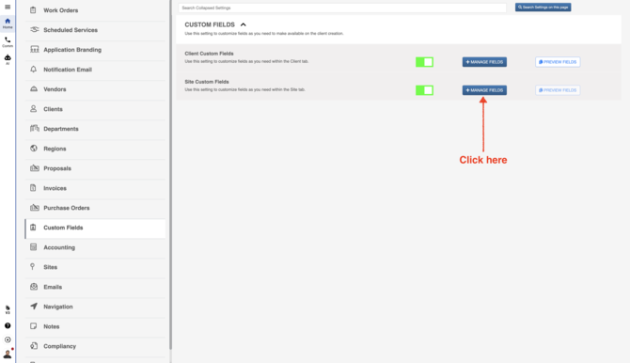Viewport: 630px width, 363px height.
Task: Click Preview Fields for Site Custom Fields
Action: [558, 90]
